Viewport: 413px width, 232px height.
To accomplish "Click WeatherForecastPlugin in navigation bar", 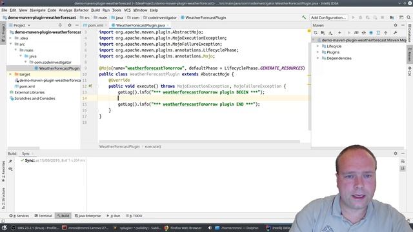I will click(x=205, y=17).
